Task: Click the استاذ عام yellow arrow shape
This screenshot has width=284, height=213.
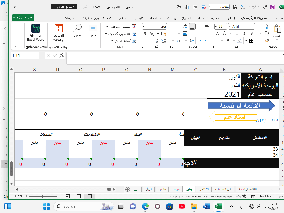Action: (x=233, y=117)
